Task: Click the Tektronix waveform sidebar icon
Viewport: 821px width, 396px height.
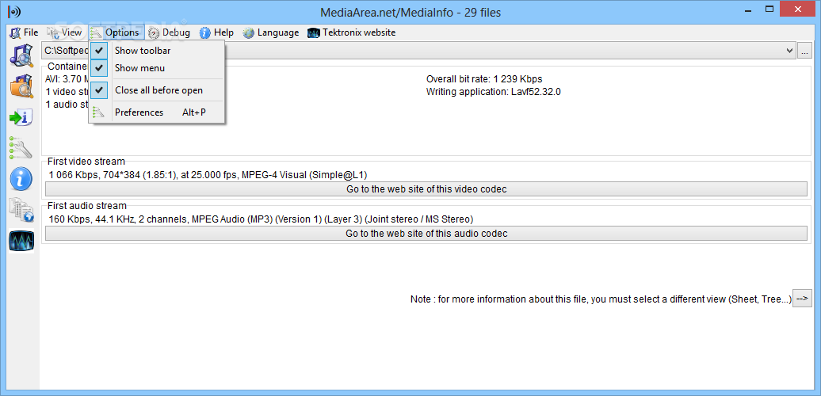Action: click(x=21, y=241)
